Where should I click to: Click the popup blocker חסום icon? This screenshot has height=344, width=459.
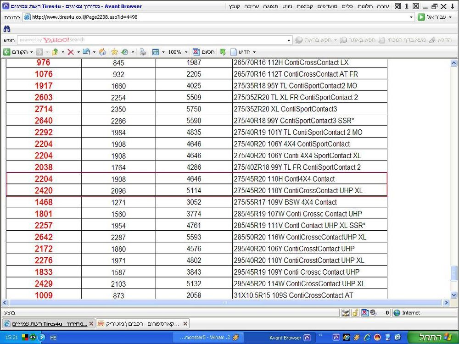196,52
